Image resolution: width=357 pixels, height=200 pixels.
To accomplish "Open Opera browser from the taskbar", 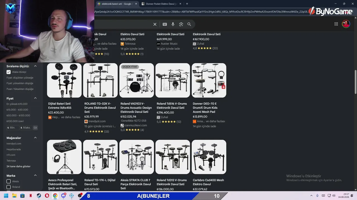I will tap(47, 196).
